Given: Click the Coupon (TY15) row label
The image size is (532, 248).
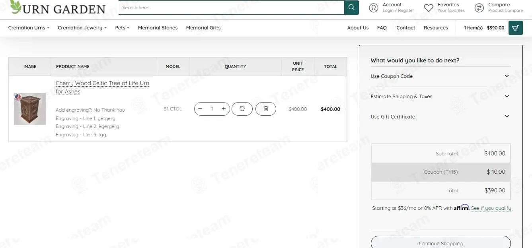Looking at the screenshot, I should 441,172.
